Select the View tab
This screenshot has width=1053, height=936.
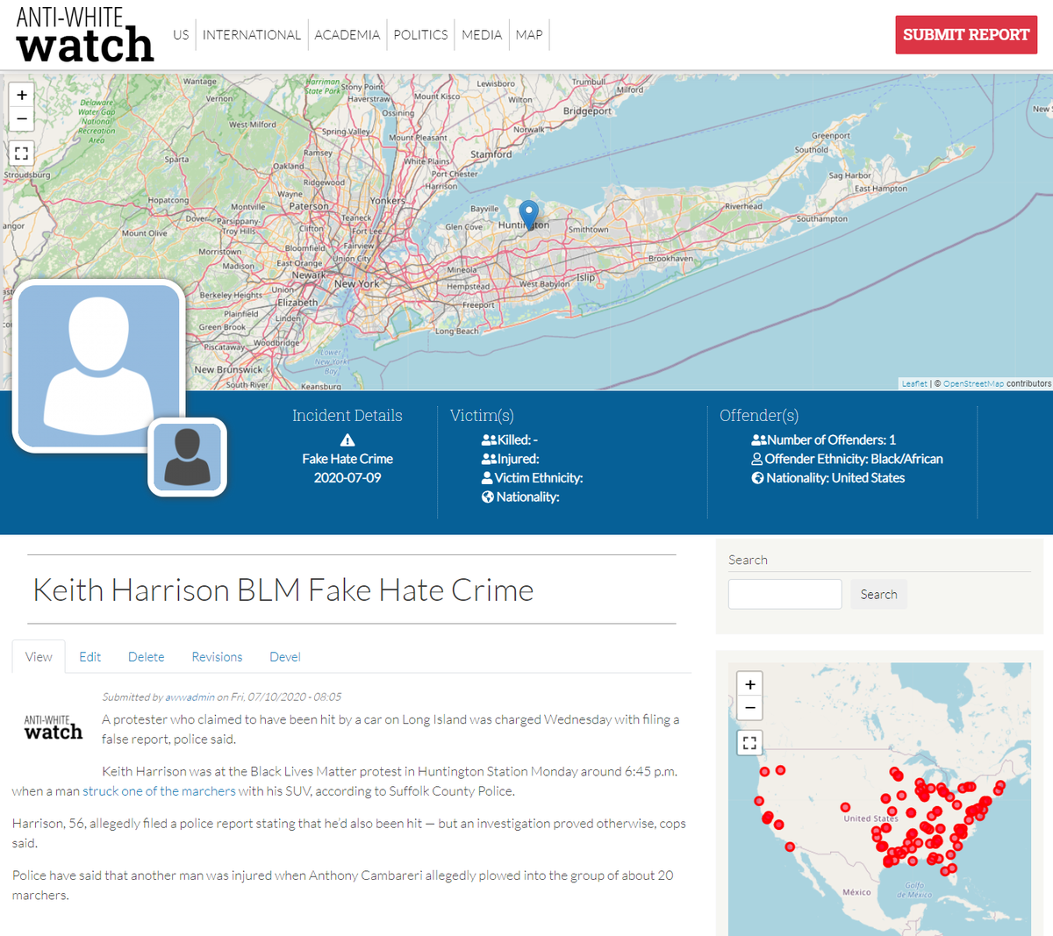coord(39,657)
